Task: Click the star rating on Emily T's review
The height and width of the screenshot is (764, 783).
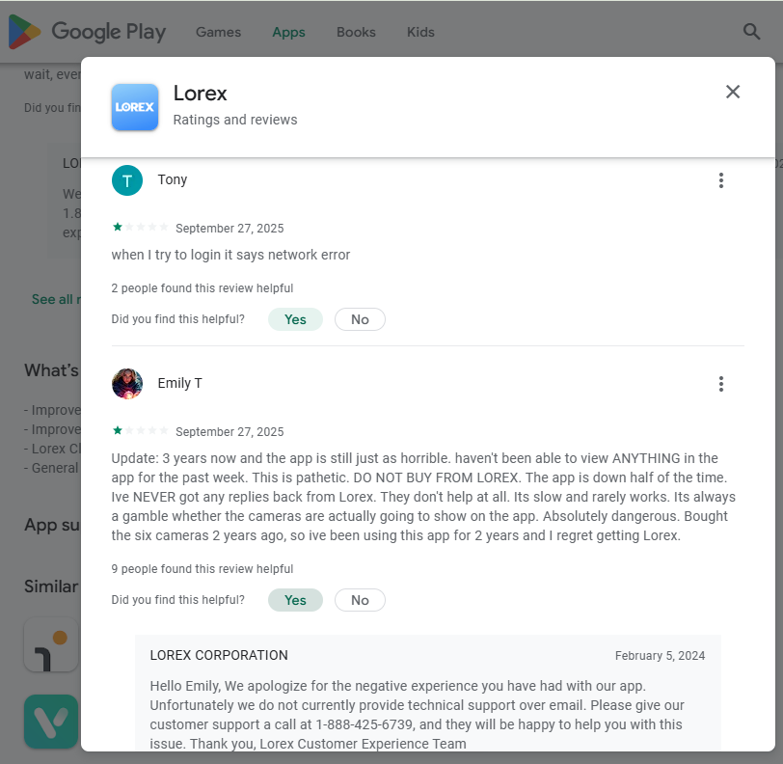Action: pyautogui.click(x=141, y=431)
